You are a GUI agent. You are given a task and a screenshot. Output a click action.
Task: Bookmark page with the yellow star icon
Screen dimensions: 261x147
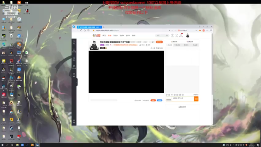click(93, 30)
